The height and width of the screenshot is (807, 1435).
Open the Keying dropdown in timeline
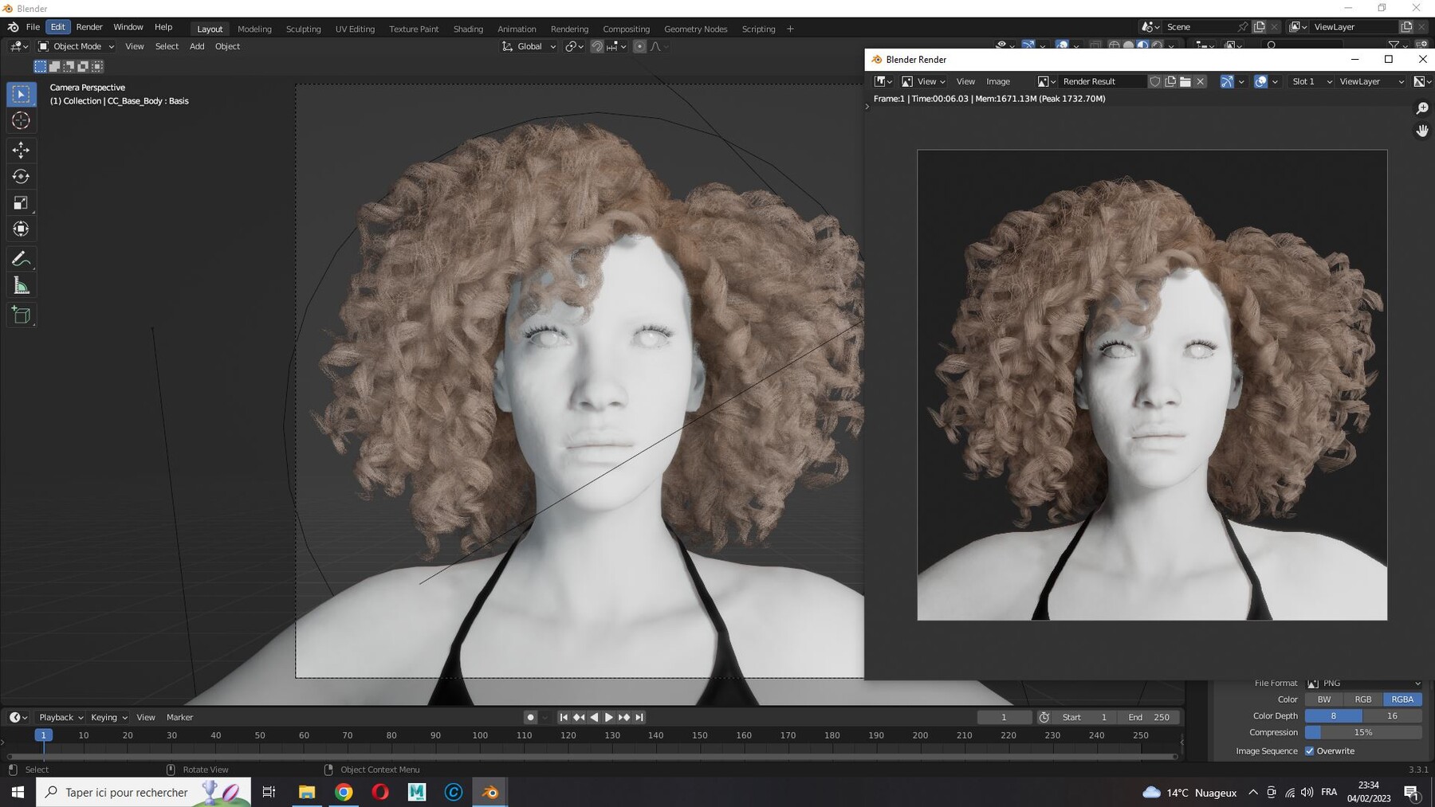tap(109, 718)
